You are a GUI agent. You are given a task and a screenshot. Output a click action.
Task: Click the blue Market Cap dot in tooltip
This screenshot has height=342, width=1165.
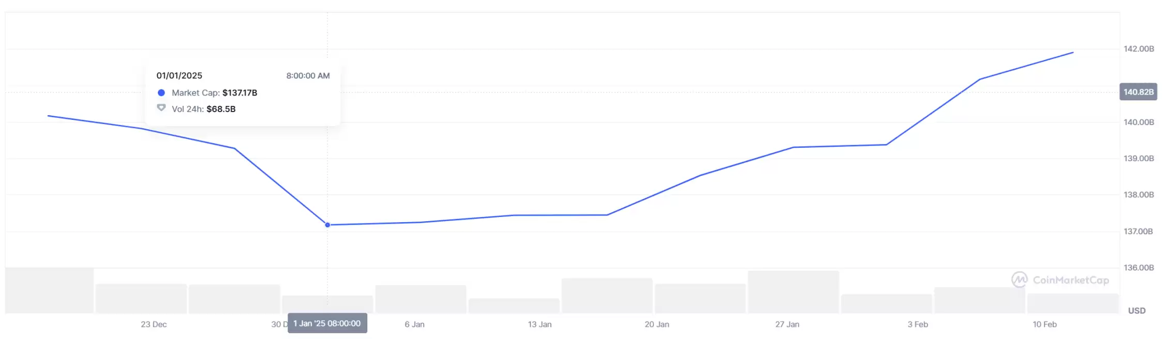tap(161, 93)
